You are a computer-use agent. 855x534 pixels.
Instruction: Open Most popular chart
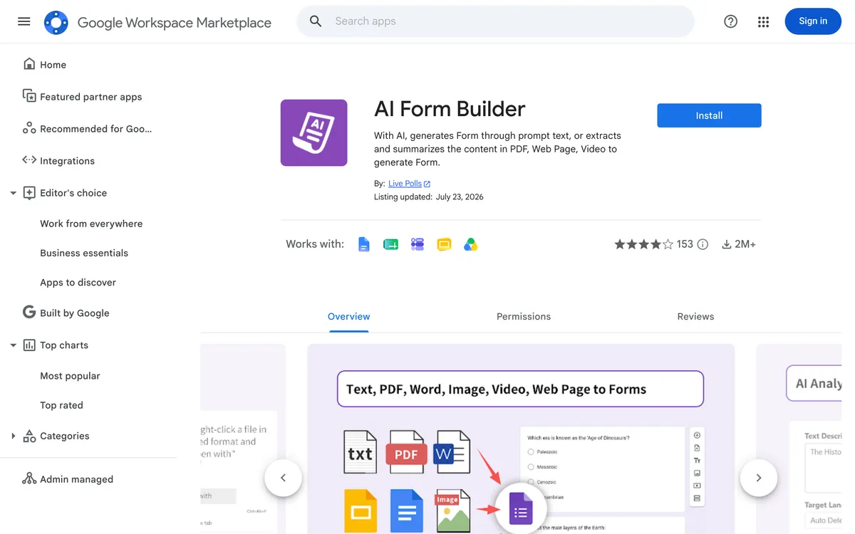click(x=70, y=376)
